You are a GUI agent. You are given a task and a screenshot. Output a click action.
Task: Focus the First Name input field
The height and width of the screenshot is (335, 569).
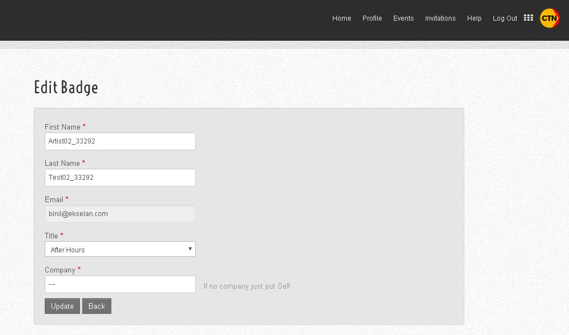click(120, 141)
